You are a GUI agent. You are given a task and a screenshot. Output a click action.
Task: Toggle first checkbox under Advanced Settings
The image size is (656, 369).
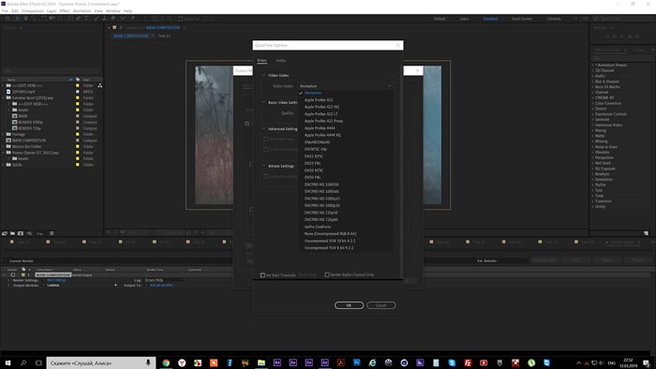tap(266, 140)
